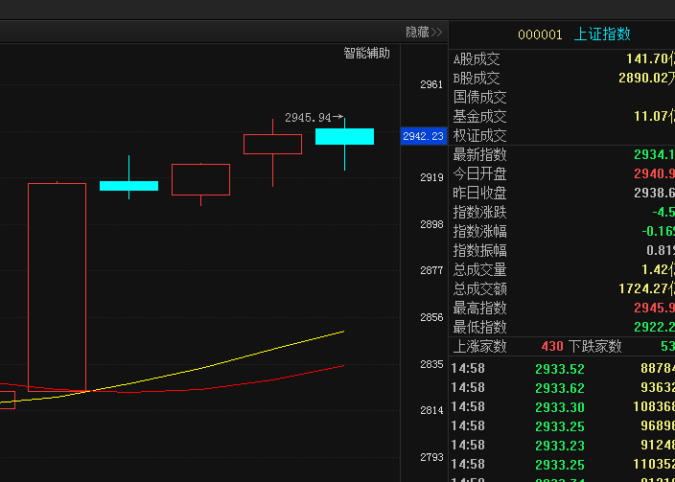
Task: Click the blue 2942.23 price marker
Action: 423,136
